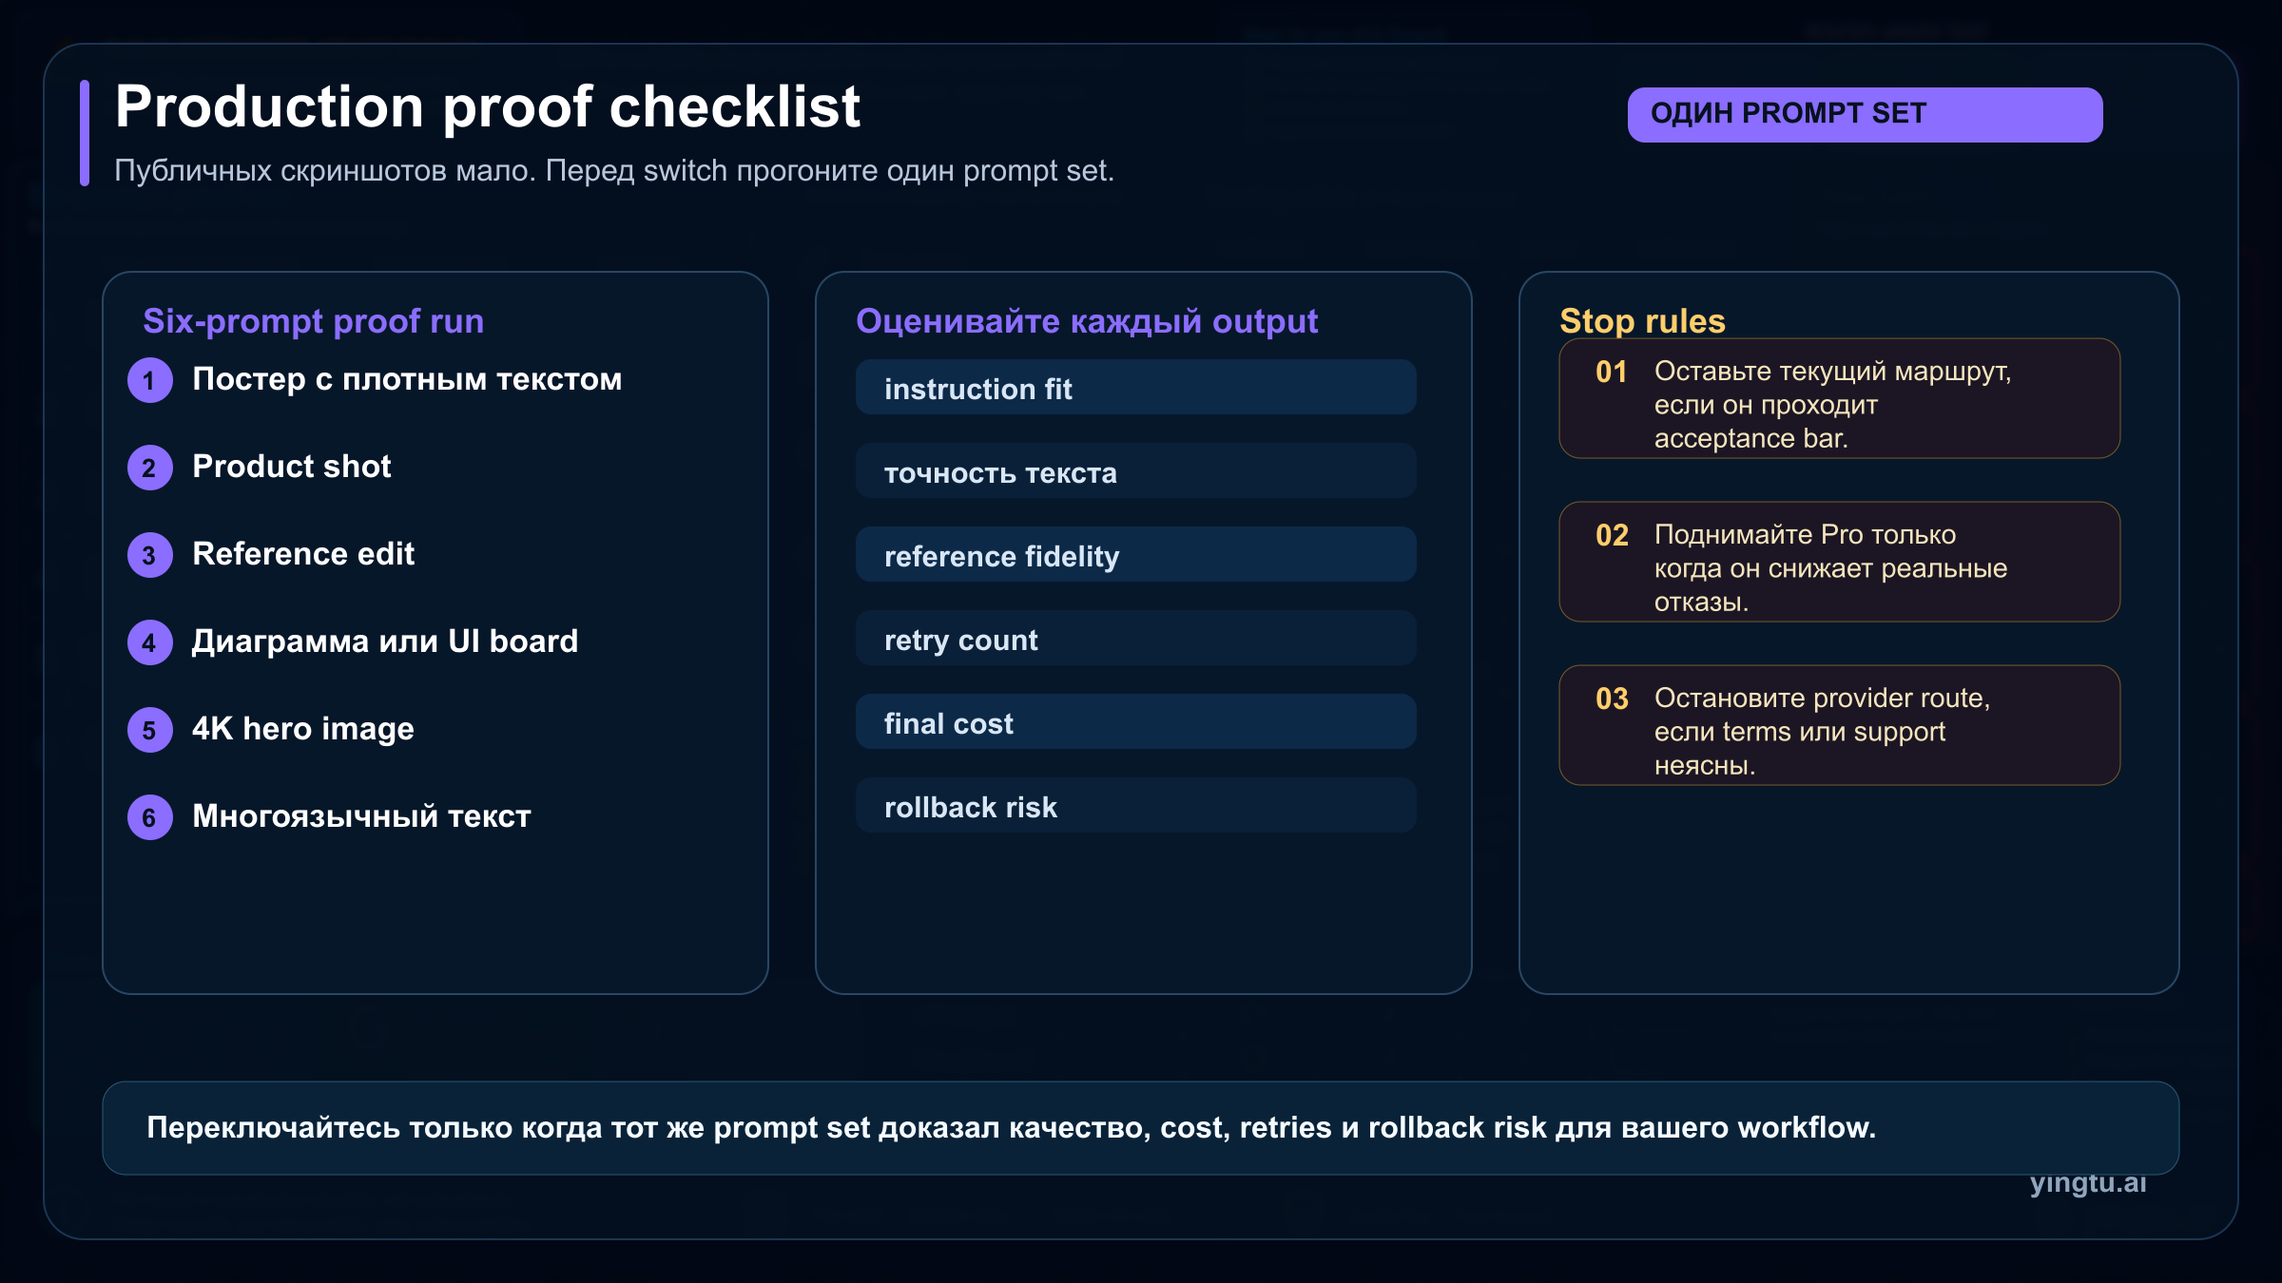Toggle the instruction fit criterion
The image size is (2282, 1283).
coord(1136,389)
